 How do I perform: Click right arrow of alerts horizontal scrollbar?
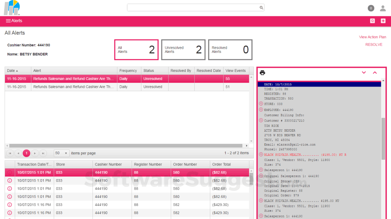click(247, 145)
